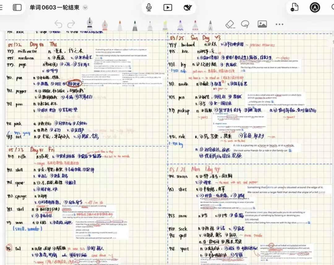Screen dimensions: 334x265
Task: Tap the handwritten word 'pickup'
Action: click(183, 111)
